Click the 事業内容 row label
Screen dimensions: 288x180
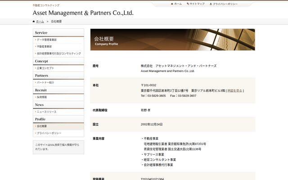coord(99,139)
